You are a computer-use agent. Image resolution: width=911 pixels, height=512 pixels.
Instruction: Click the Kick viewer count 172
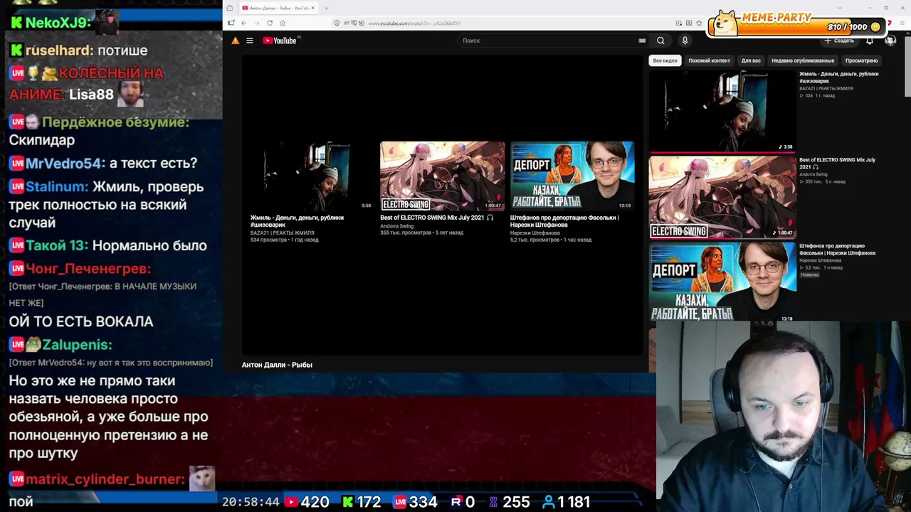click(369, 502)
